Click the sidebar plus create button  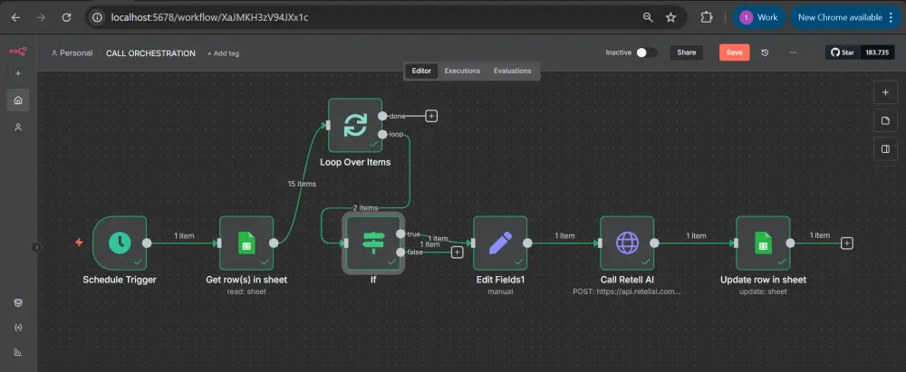coord(18,73)
